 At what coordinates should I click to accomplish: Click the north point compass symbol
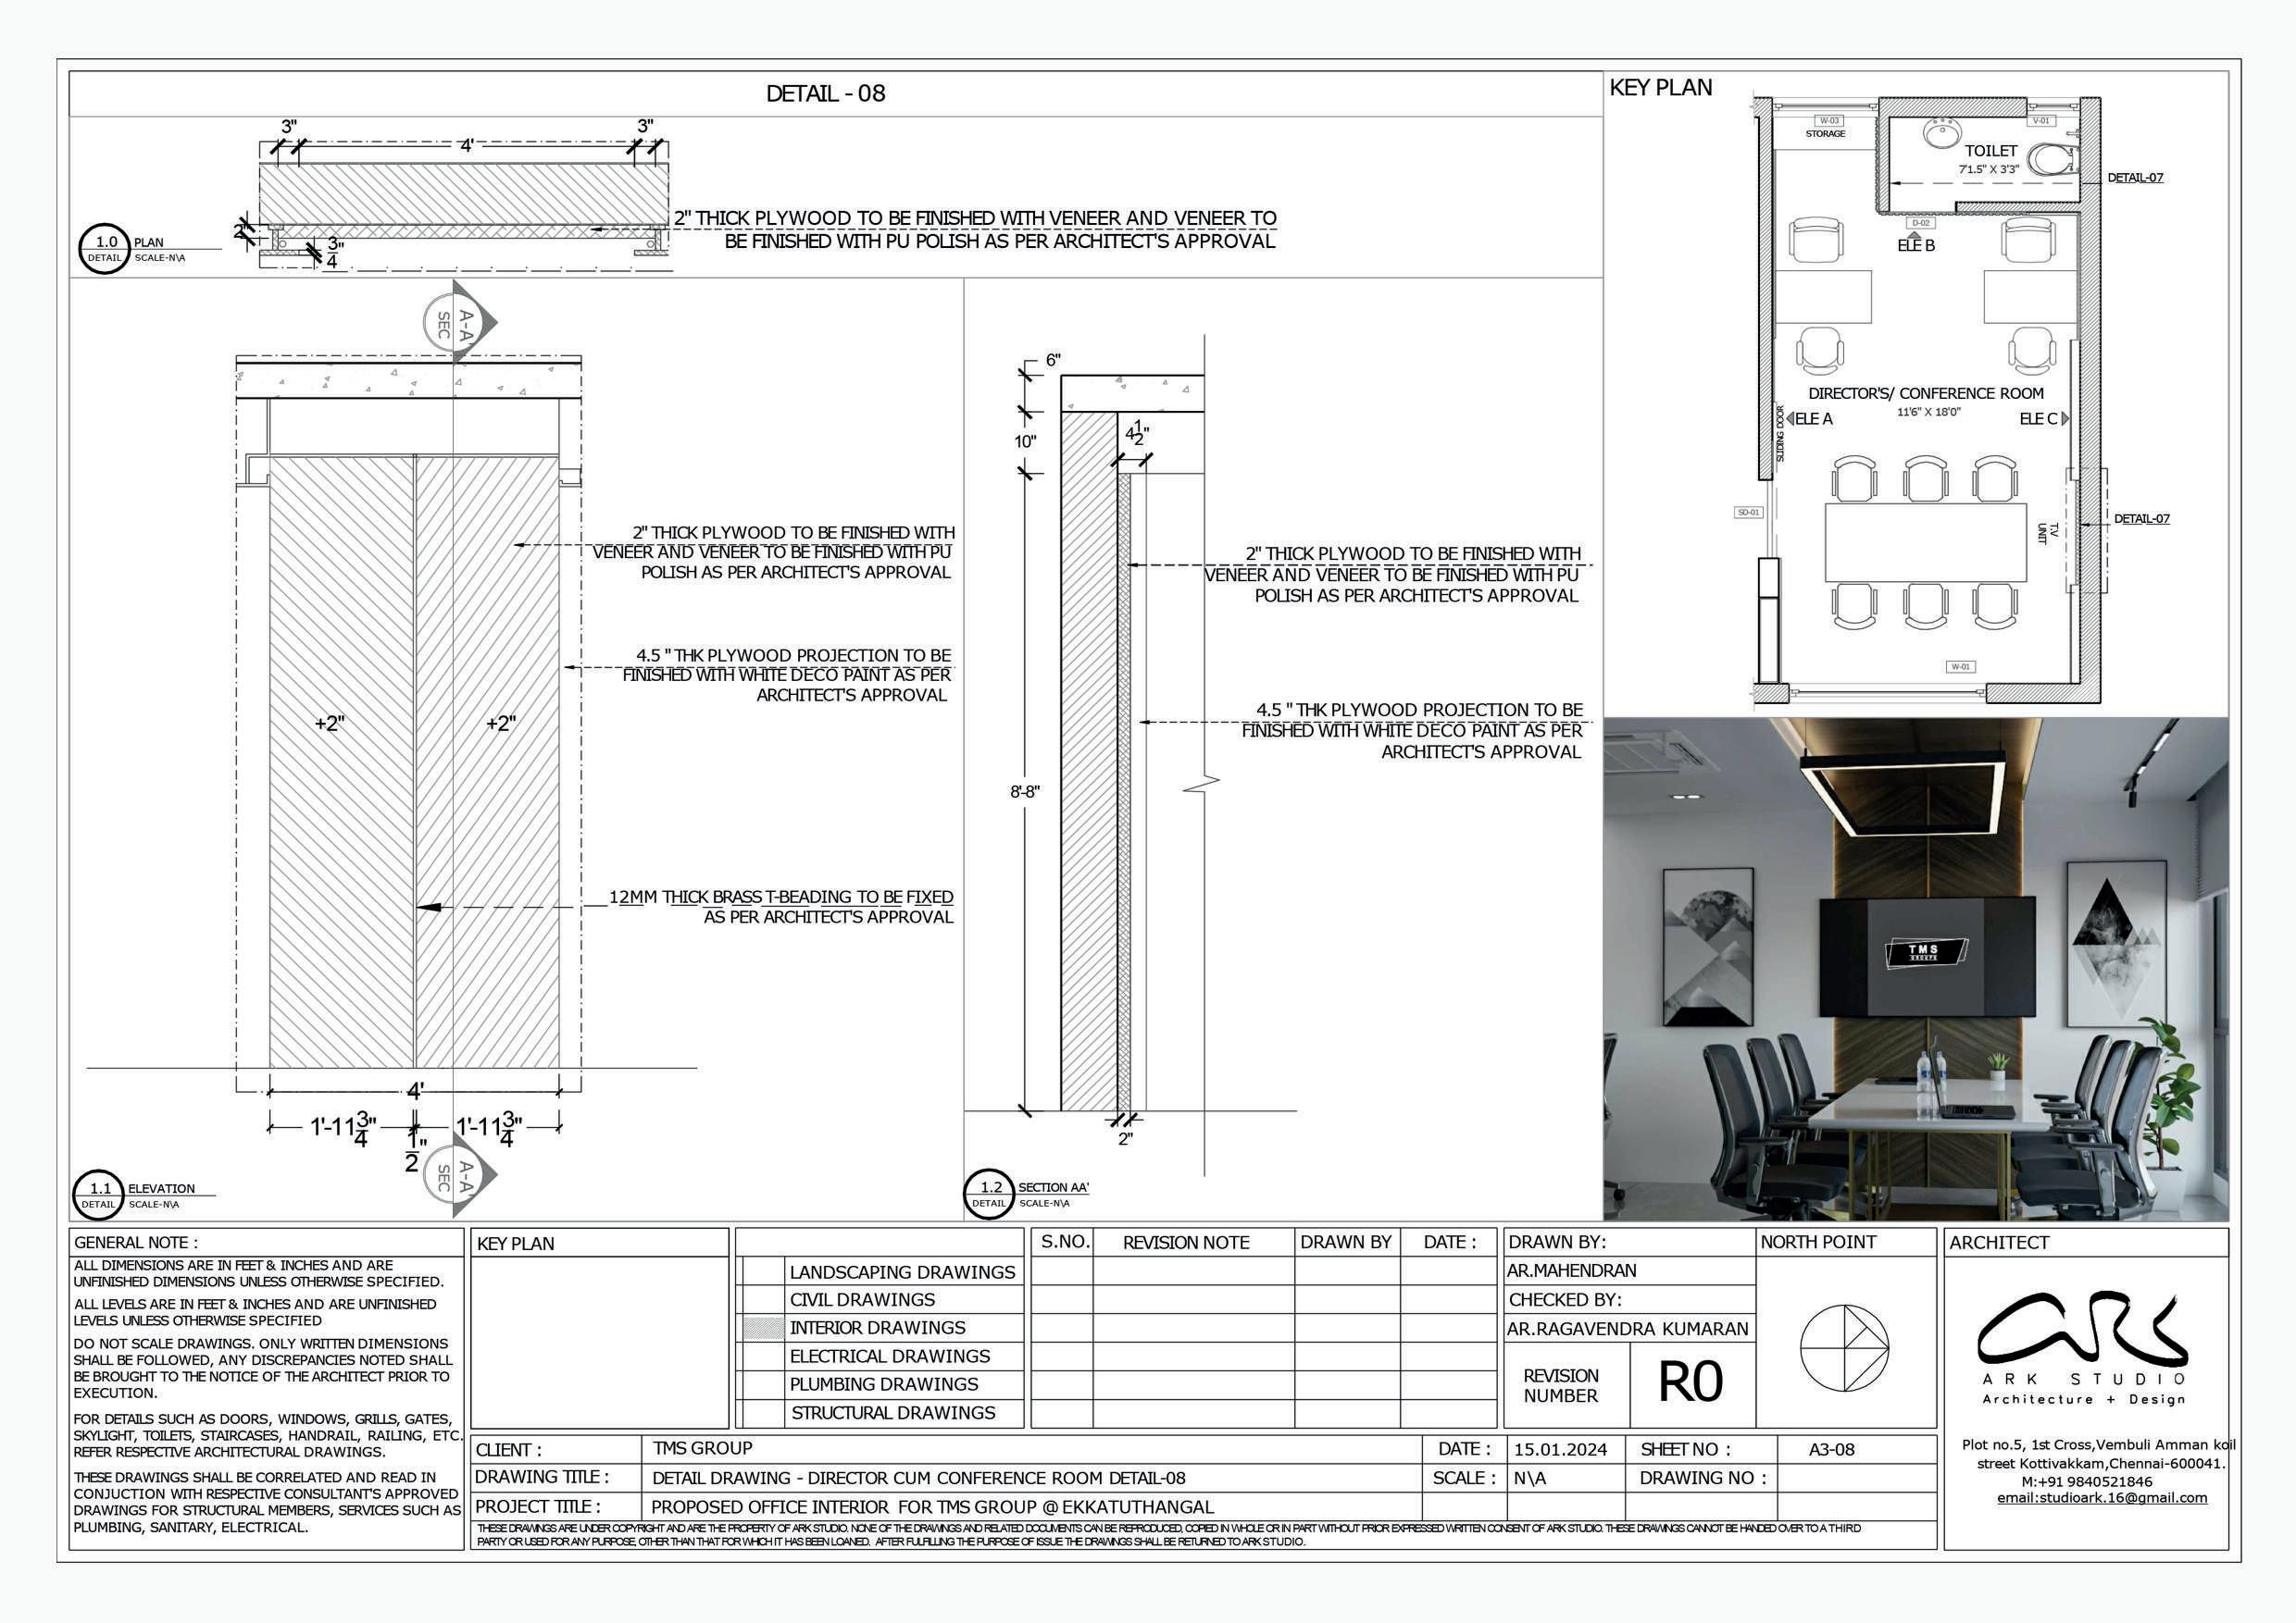pos(1844,1348)
